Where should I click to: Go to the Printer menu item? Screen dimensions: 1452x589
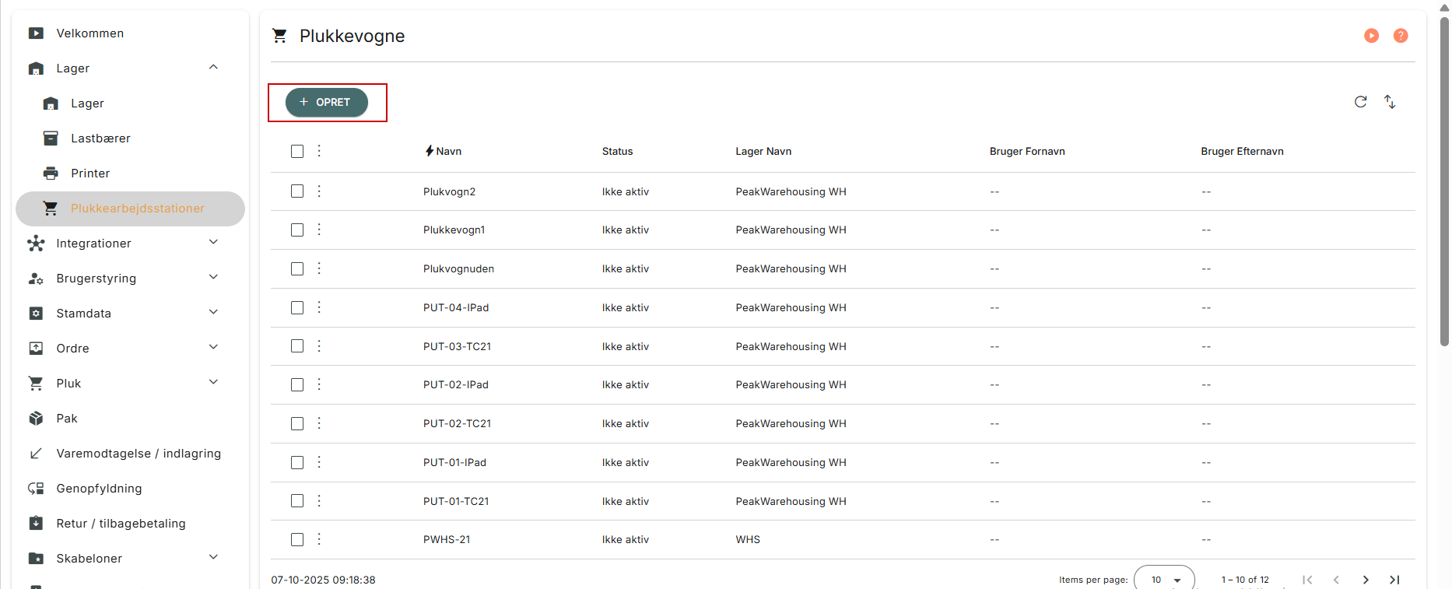point(90,174)
